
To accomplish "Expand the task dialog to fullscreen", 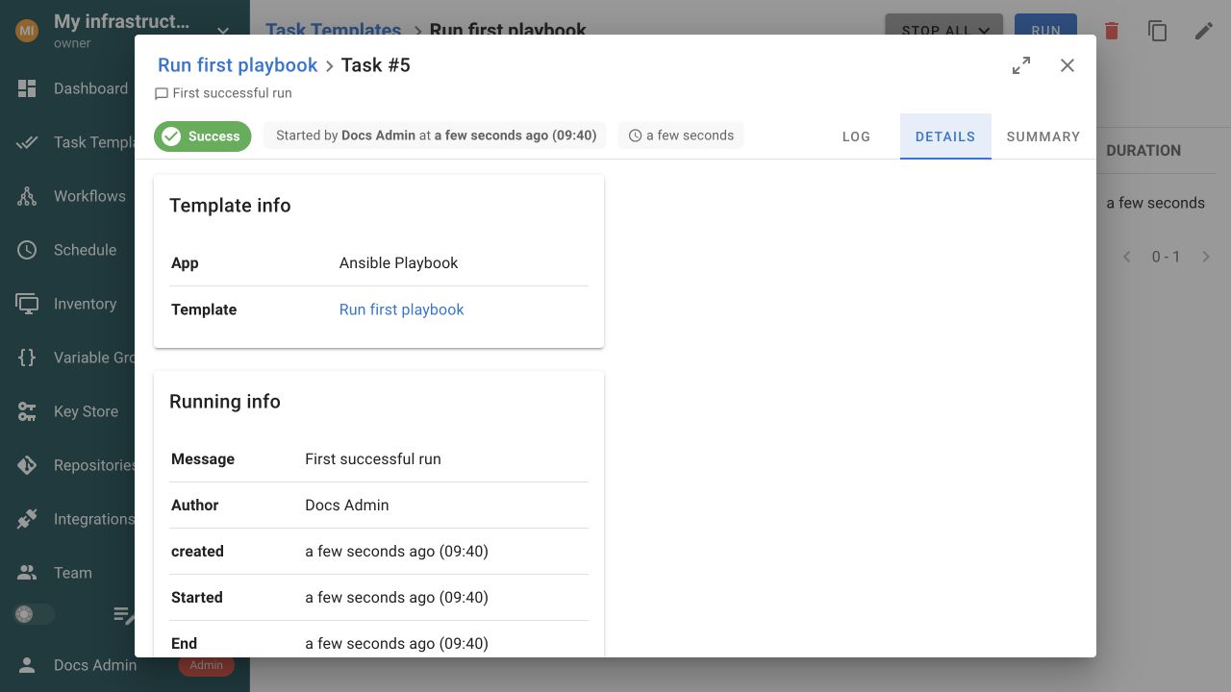I will point(1021,65).
